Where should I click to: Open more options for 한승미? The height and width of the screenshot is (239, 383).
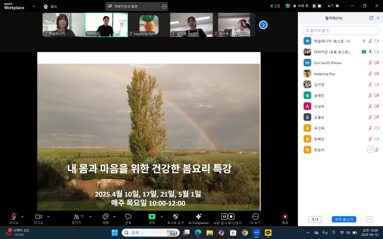370,150
